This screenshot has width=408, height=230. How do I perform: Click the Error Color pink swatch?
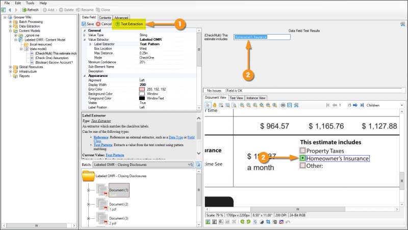[142, 89]
